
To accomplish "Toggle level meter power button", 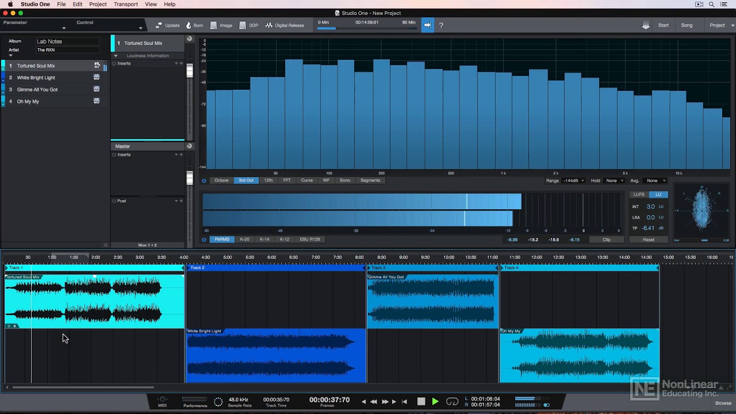I will point(204,239).
